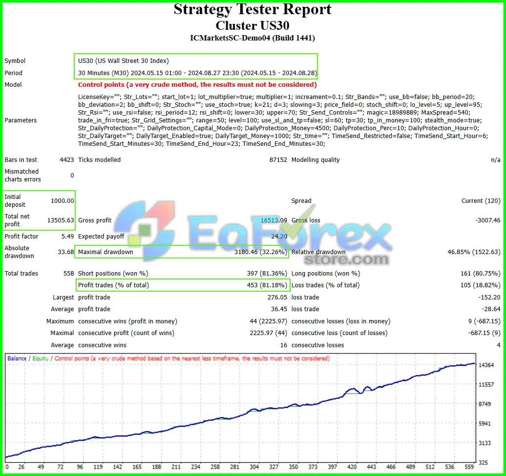Click consecutive wins value '44 (2225.97)'

(269, 321)
